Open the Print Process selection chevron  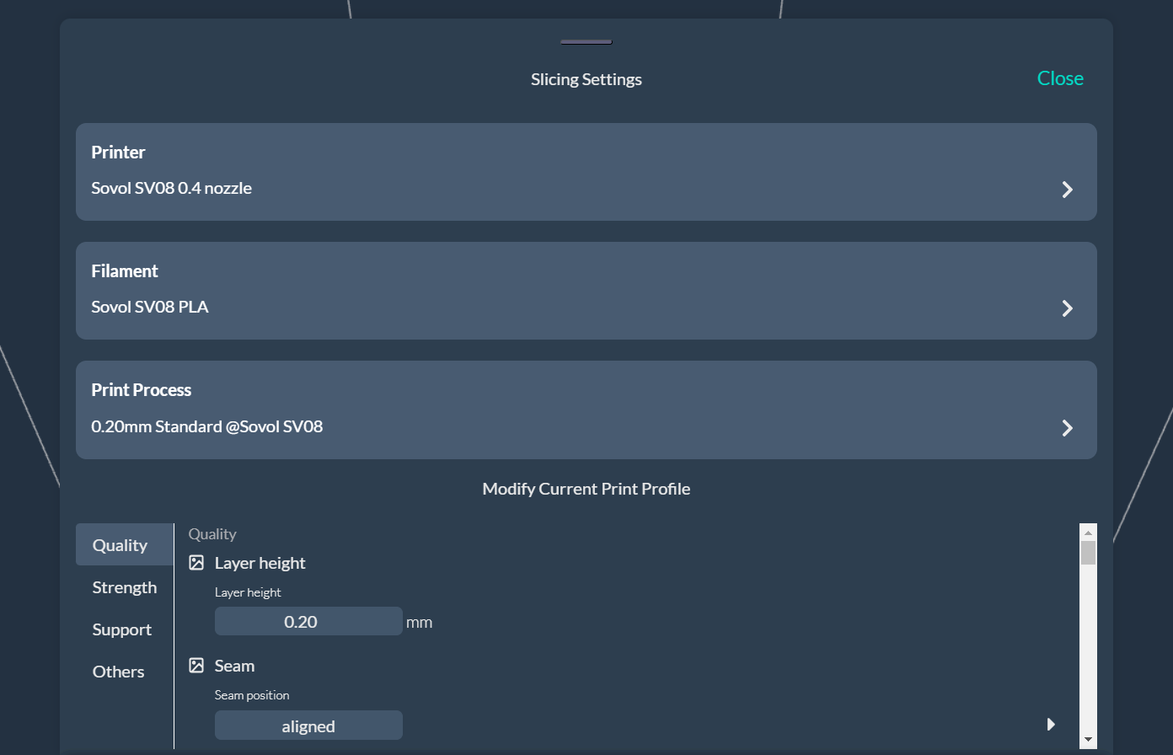[x=1068, y=428]
